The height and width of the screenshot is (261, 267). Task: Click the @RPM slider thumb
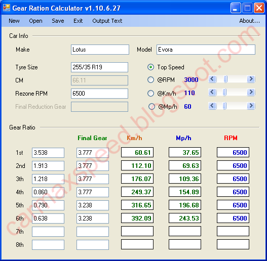click(x=225, y=79)
